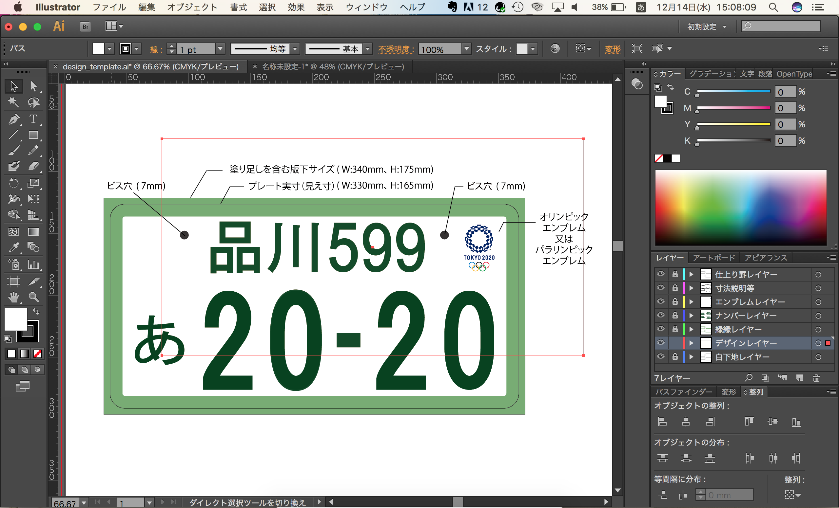Click the None swatch in Color panel

tap(658, 158)
